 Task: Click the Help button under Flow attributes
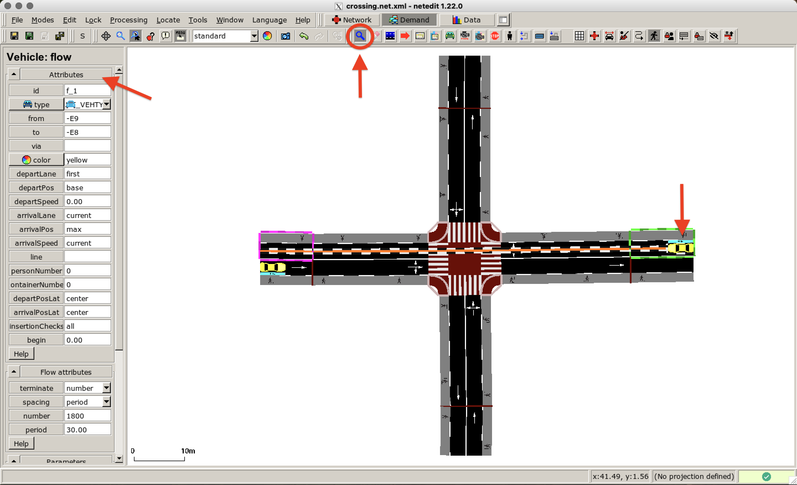21,443
